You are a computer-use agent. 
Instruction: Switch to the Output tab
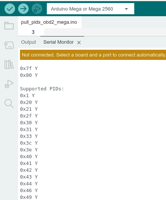[x=29, y=42]
